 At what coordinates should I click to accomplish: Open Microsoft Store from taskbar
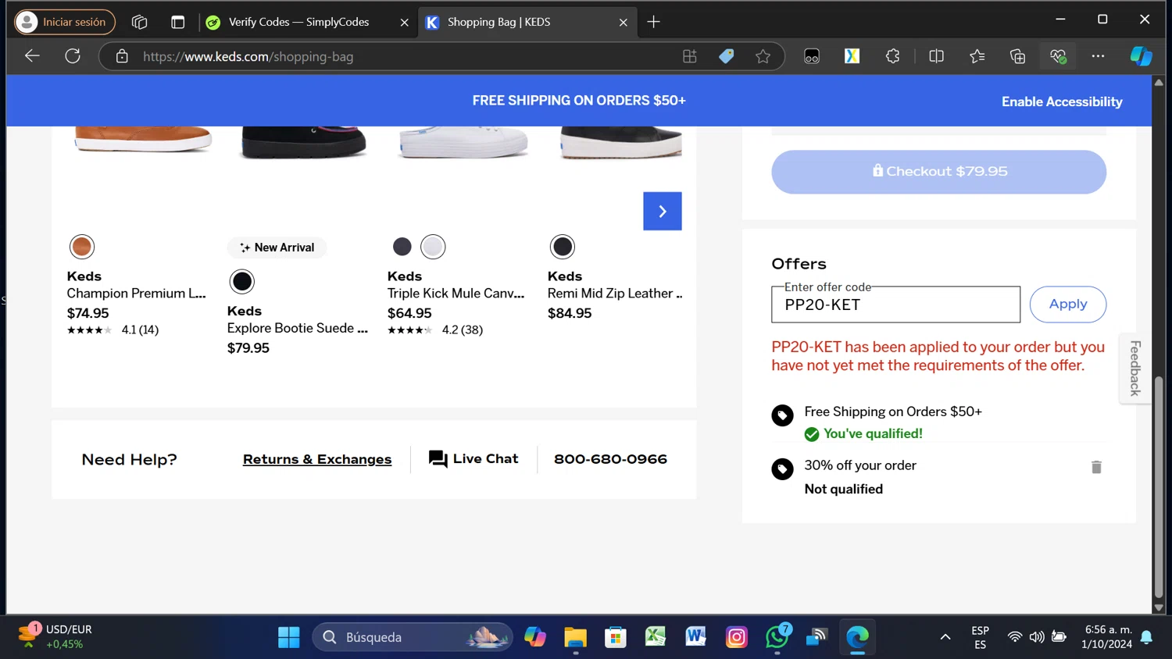[616, 637]
